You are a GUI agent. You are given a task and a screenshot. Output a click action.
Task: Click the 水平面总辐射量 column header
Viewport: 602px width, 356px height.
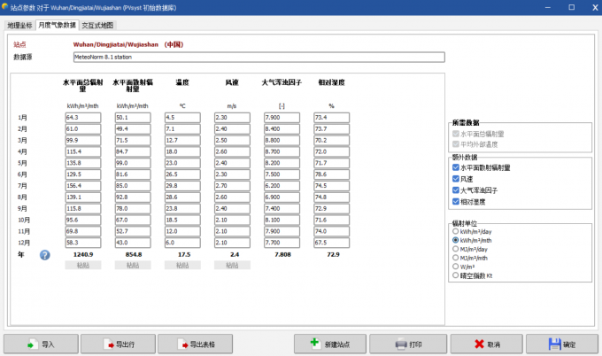click(83, 85)
